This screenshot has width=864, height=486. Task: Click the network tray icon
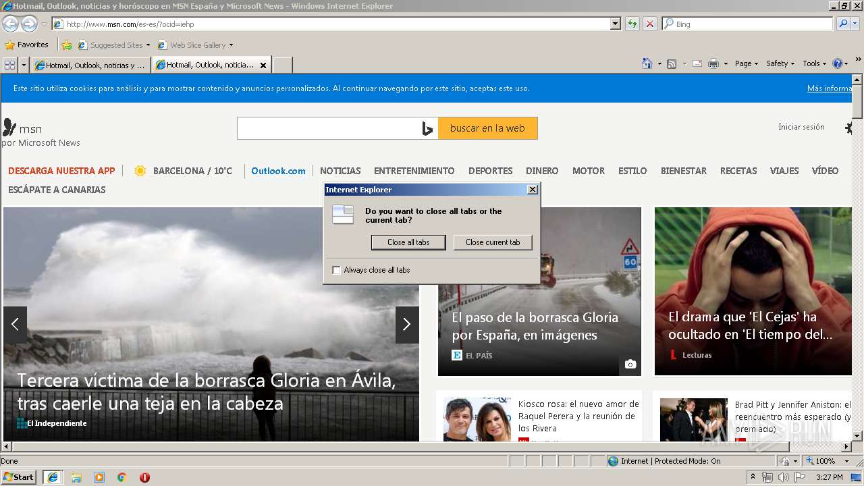tap(767, 477)
